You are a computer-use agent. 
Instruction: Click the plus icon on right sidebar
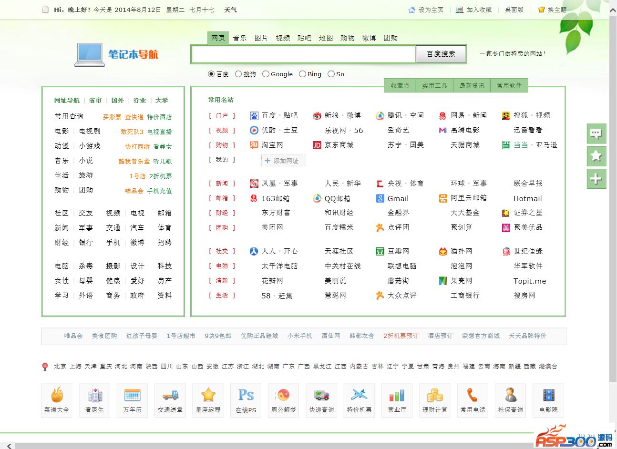click(x=596, y=179)
